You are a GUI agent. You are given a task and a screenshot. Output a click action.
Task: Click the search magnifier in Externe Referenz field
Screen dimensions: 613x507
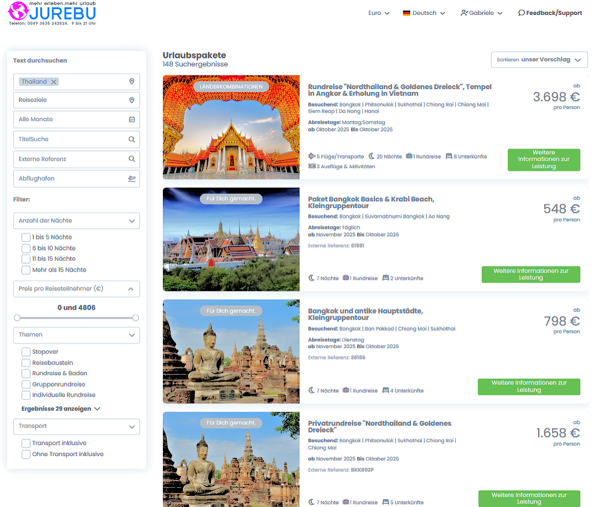[x=131, y=159]
